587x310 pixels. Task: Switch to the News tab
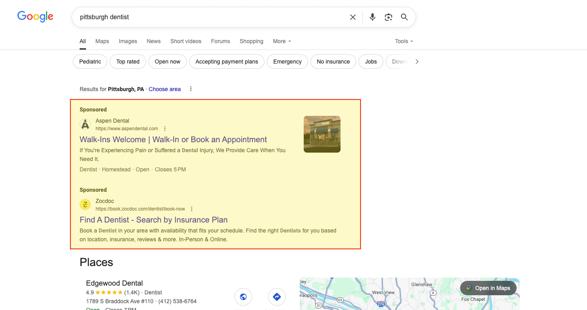click(154, 41)
